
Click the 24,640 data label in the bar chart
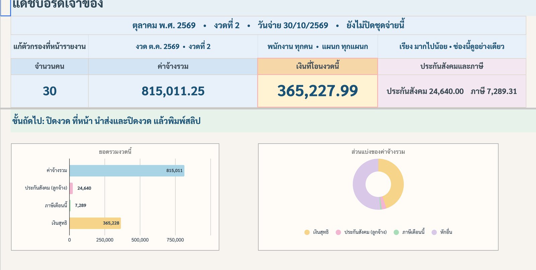click(x=84, y=188)
